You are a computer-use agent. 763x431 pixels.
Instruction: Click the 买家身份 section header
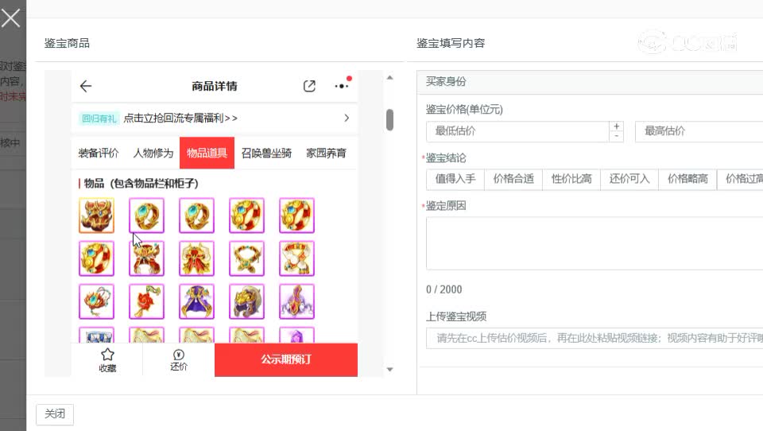[590, 82]
